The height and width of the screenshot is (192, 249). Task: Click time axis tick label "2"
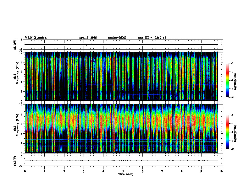[x=64, y=171]
